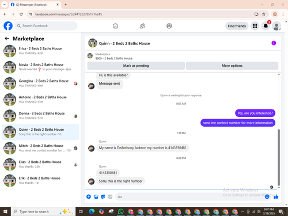The width and height of the screenshot is (288, 216).
Task: Open WhatsApp from taskbar
Action: point(121,211)
